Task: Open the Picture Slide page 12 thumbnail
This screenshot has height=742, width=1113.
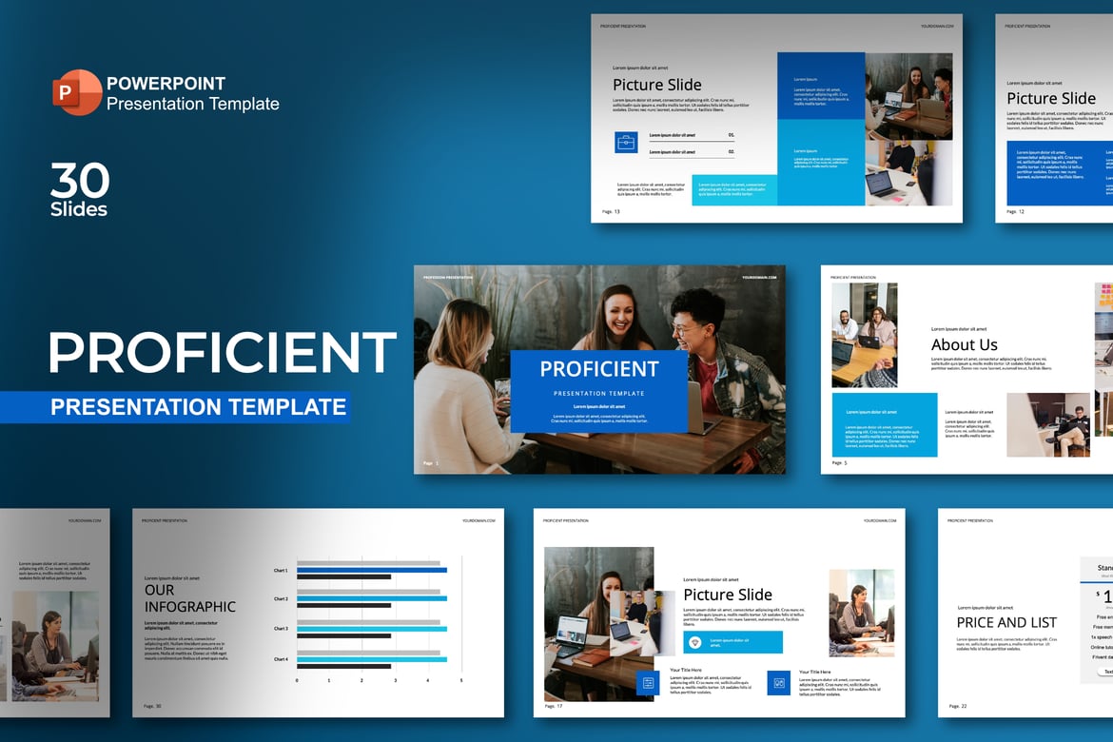Action: [x=1054, y=119]
